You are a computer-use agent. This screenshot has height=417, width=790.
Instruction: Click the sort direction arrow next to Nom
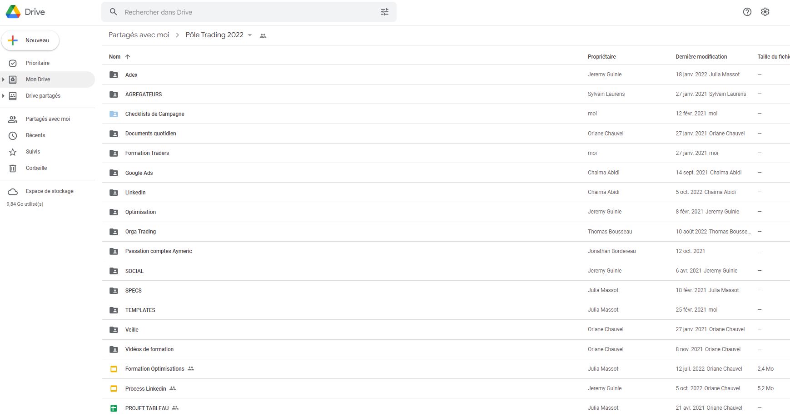click(x=128, y=57)
